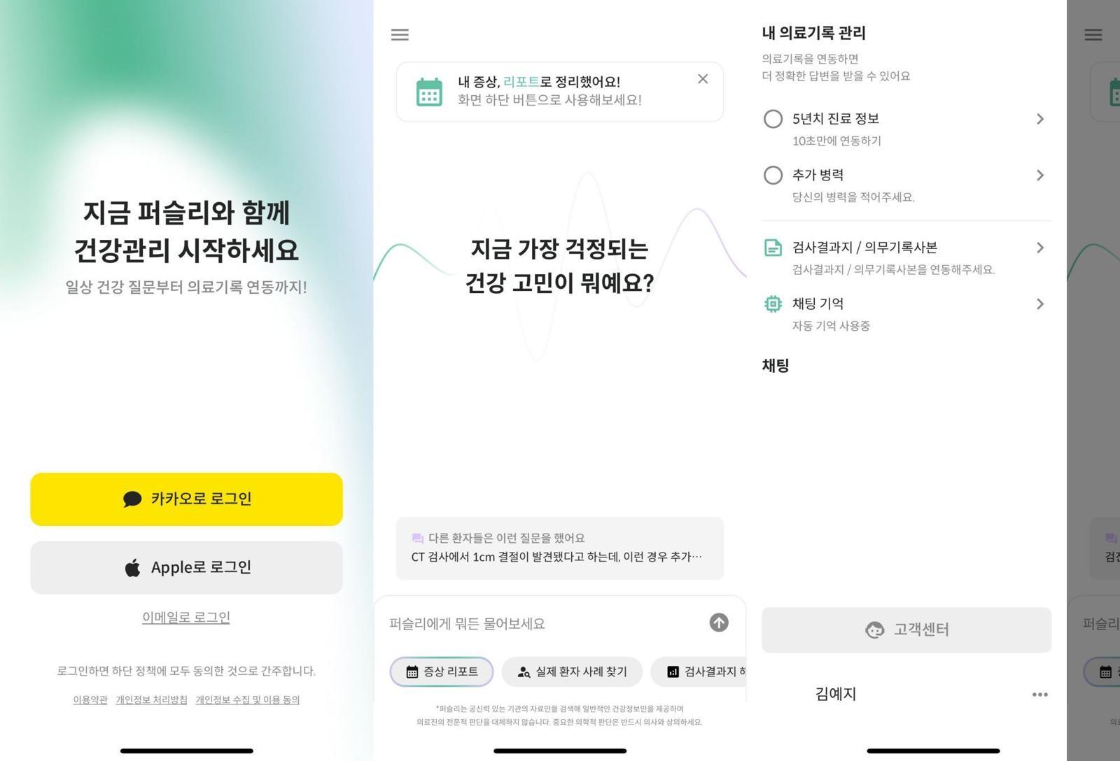Open the three-dots menu next to 김예지
Image resolution: width=1120 pixels, height=761 pixels.
1040,695
